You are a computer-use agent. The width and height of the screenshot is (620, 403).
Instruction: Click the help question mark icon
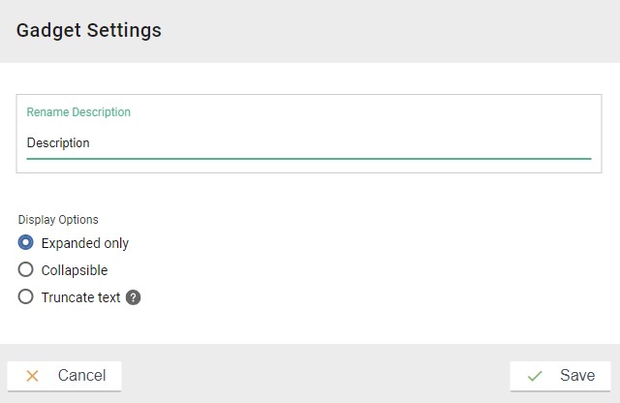[x=134, y=297]
